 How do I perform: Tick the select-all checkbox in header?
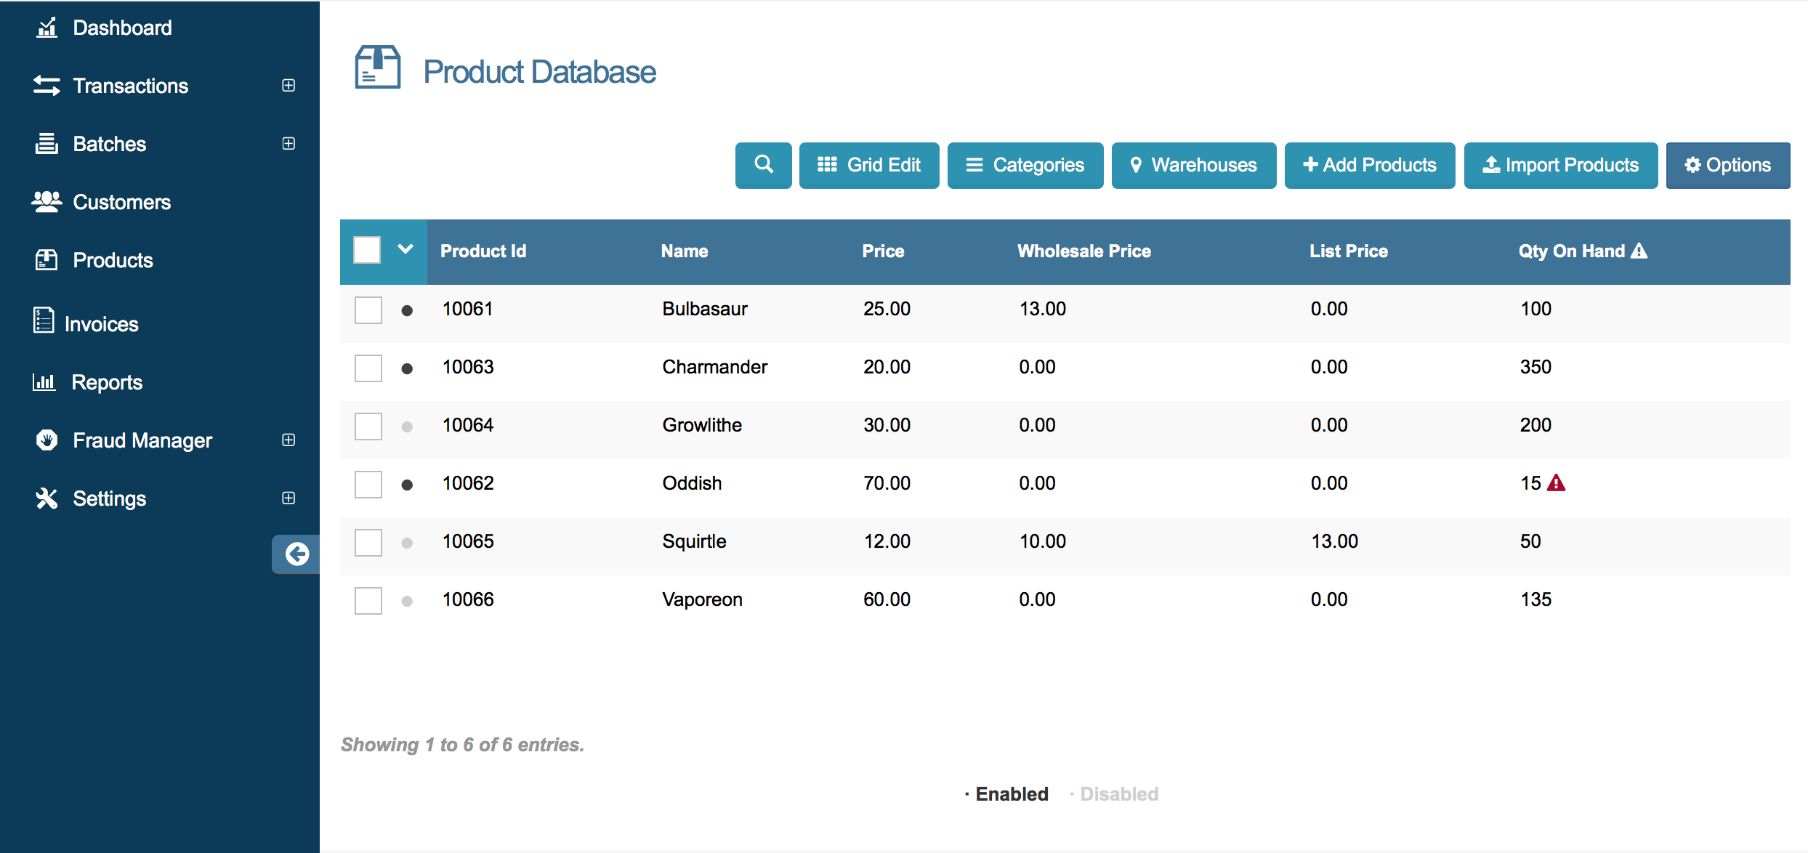[x=367, y=251]
